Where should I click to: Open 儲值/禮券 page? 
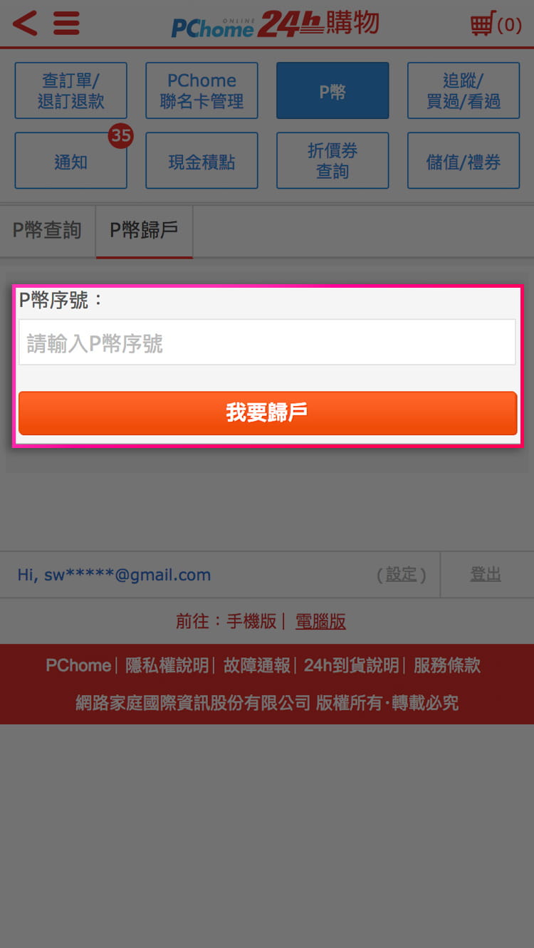pyautogui.click(x=464, y=161)
